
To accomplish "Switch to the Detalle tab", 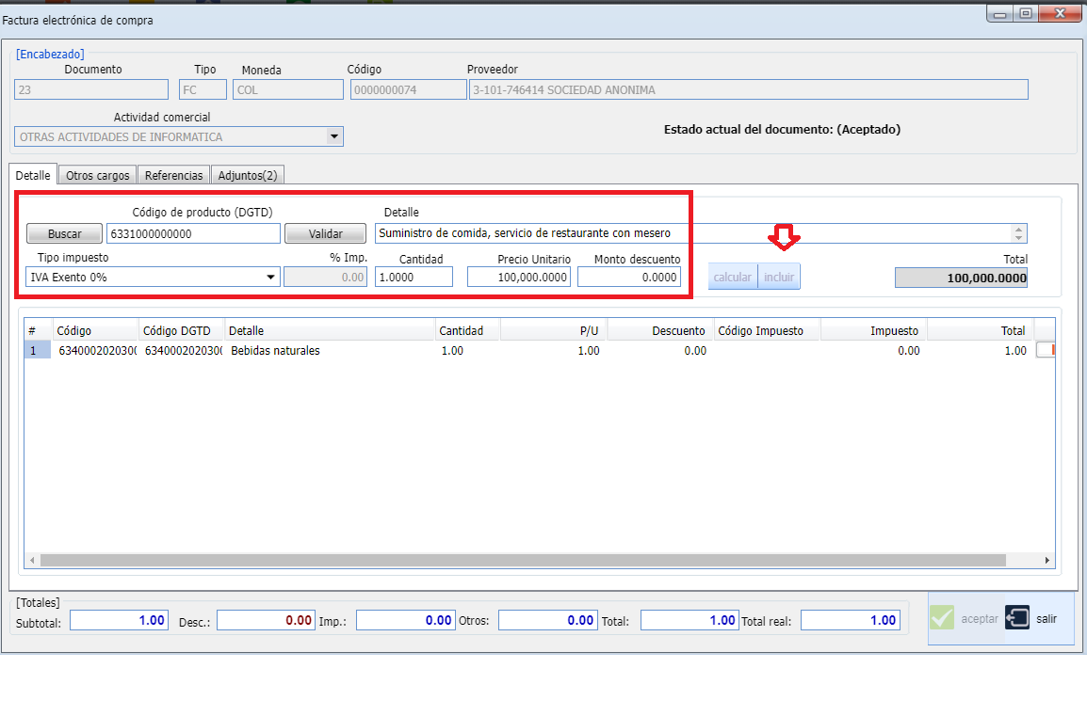I will point(33,175).
